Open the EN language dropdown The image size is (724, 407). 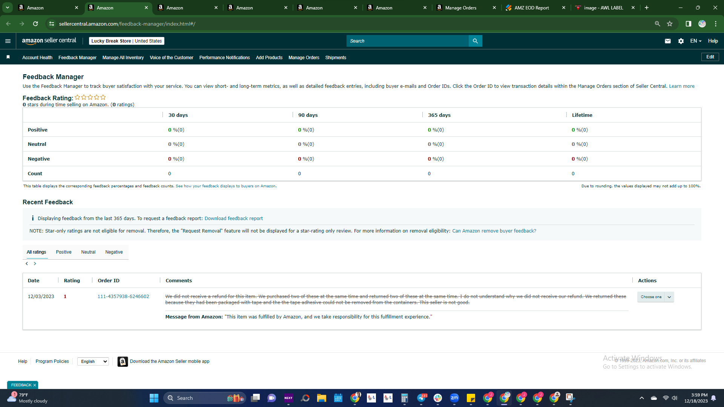[x=696, y=41]
